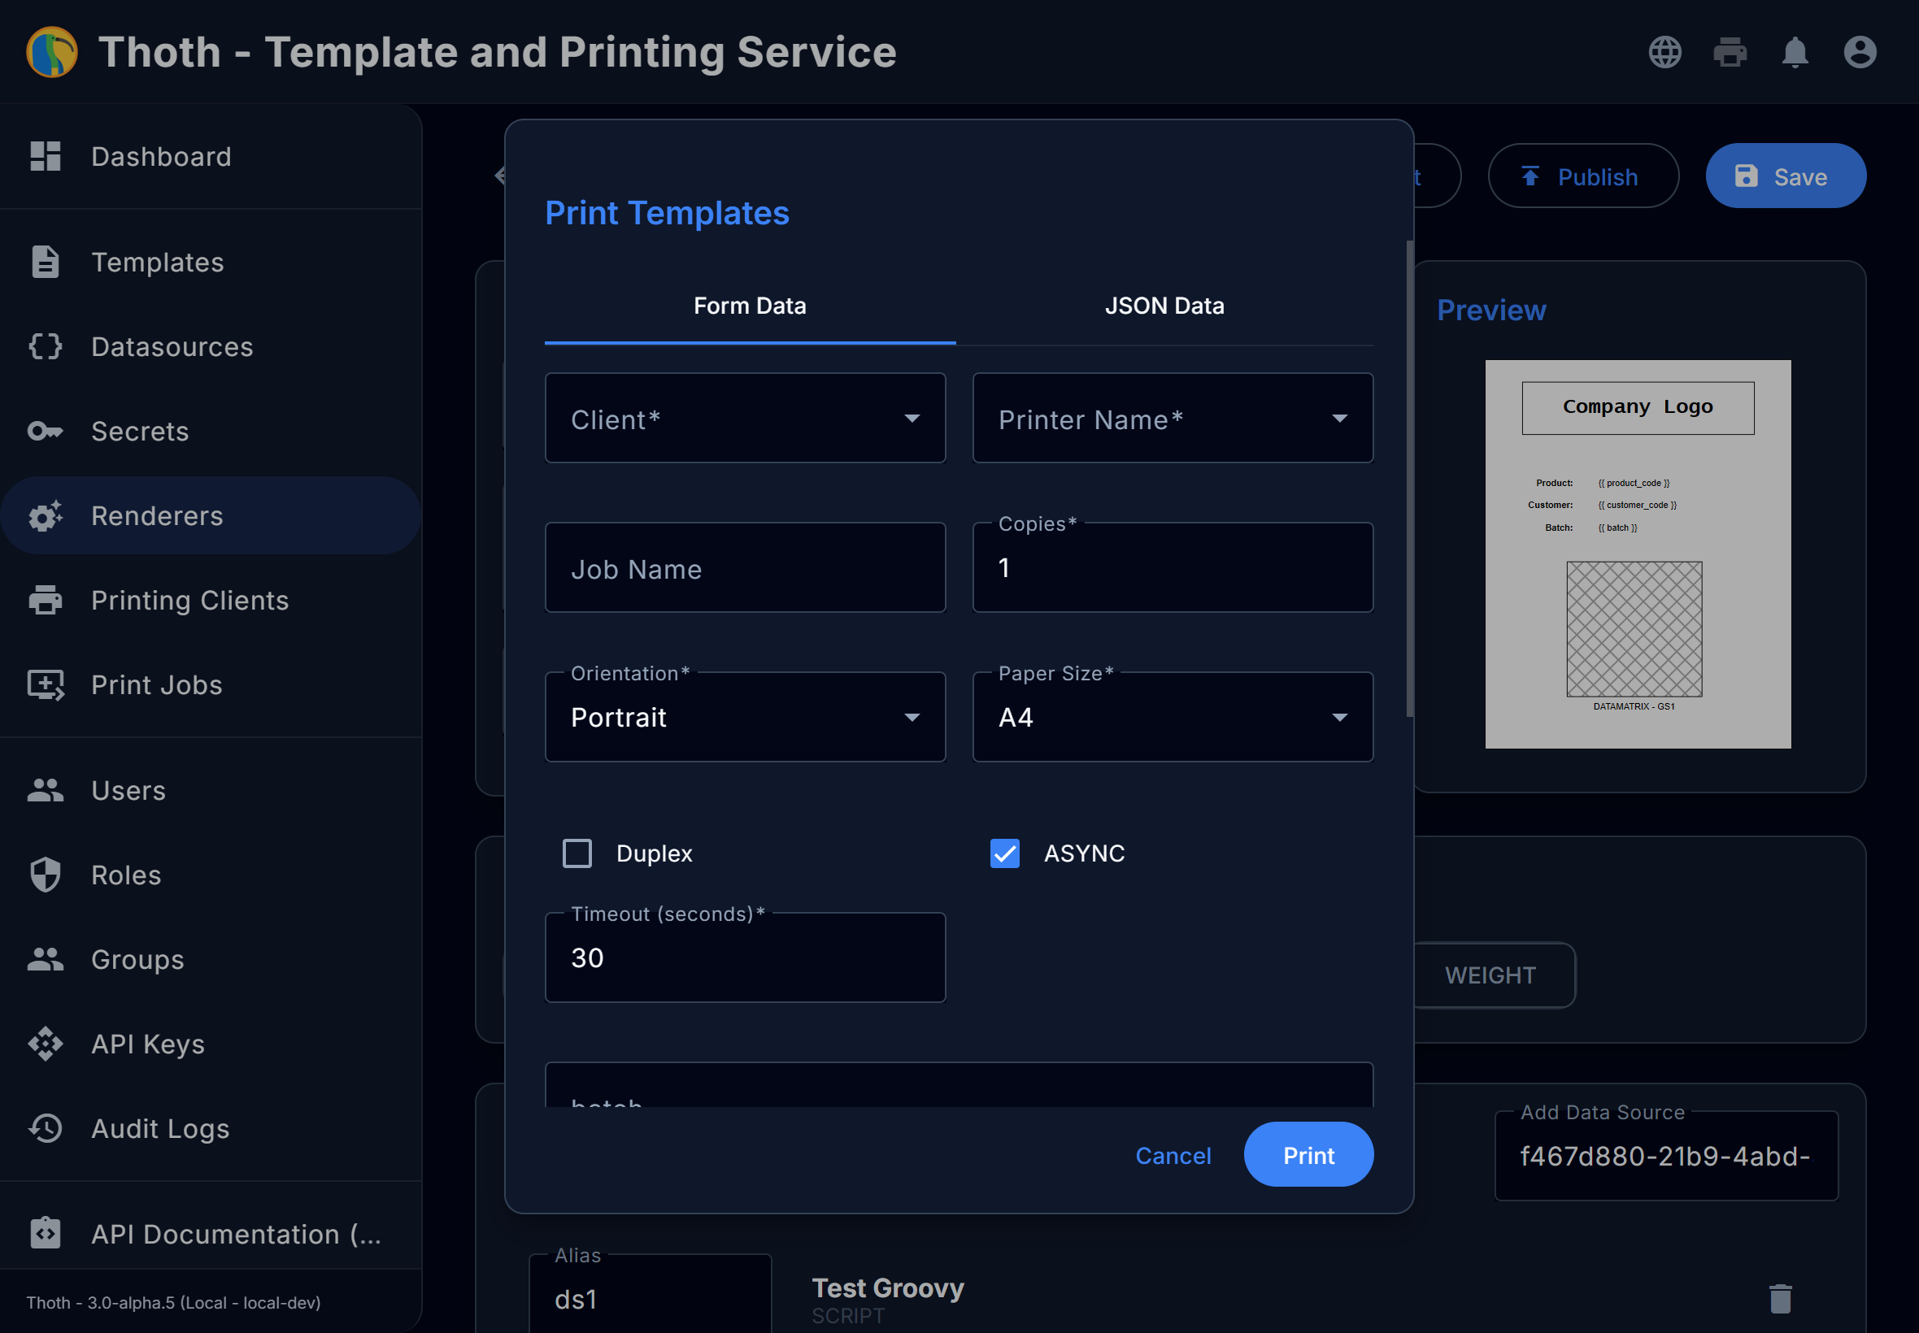Click the Publish button

coord(1583,176)
